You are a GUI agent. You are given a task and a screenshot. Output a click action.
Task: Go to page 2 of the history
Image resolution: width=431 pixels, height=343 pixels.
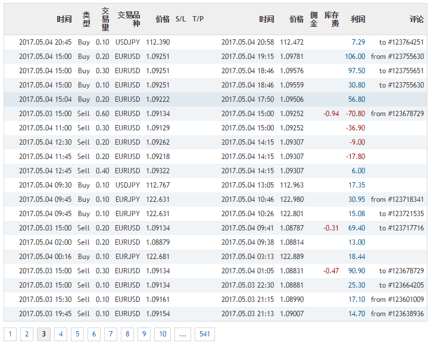click(27, 334)
